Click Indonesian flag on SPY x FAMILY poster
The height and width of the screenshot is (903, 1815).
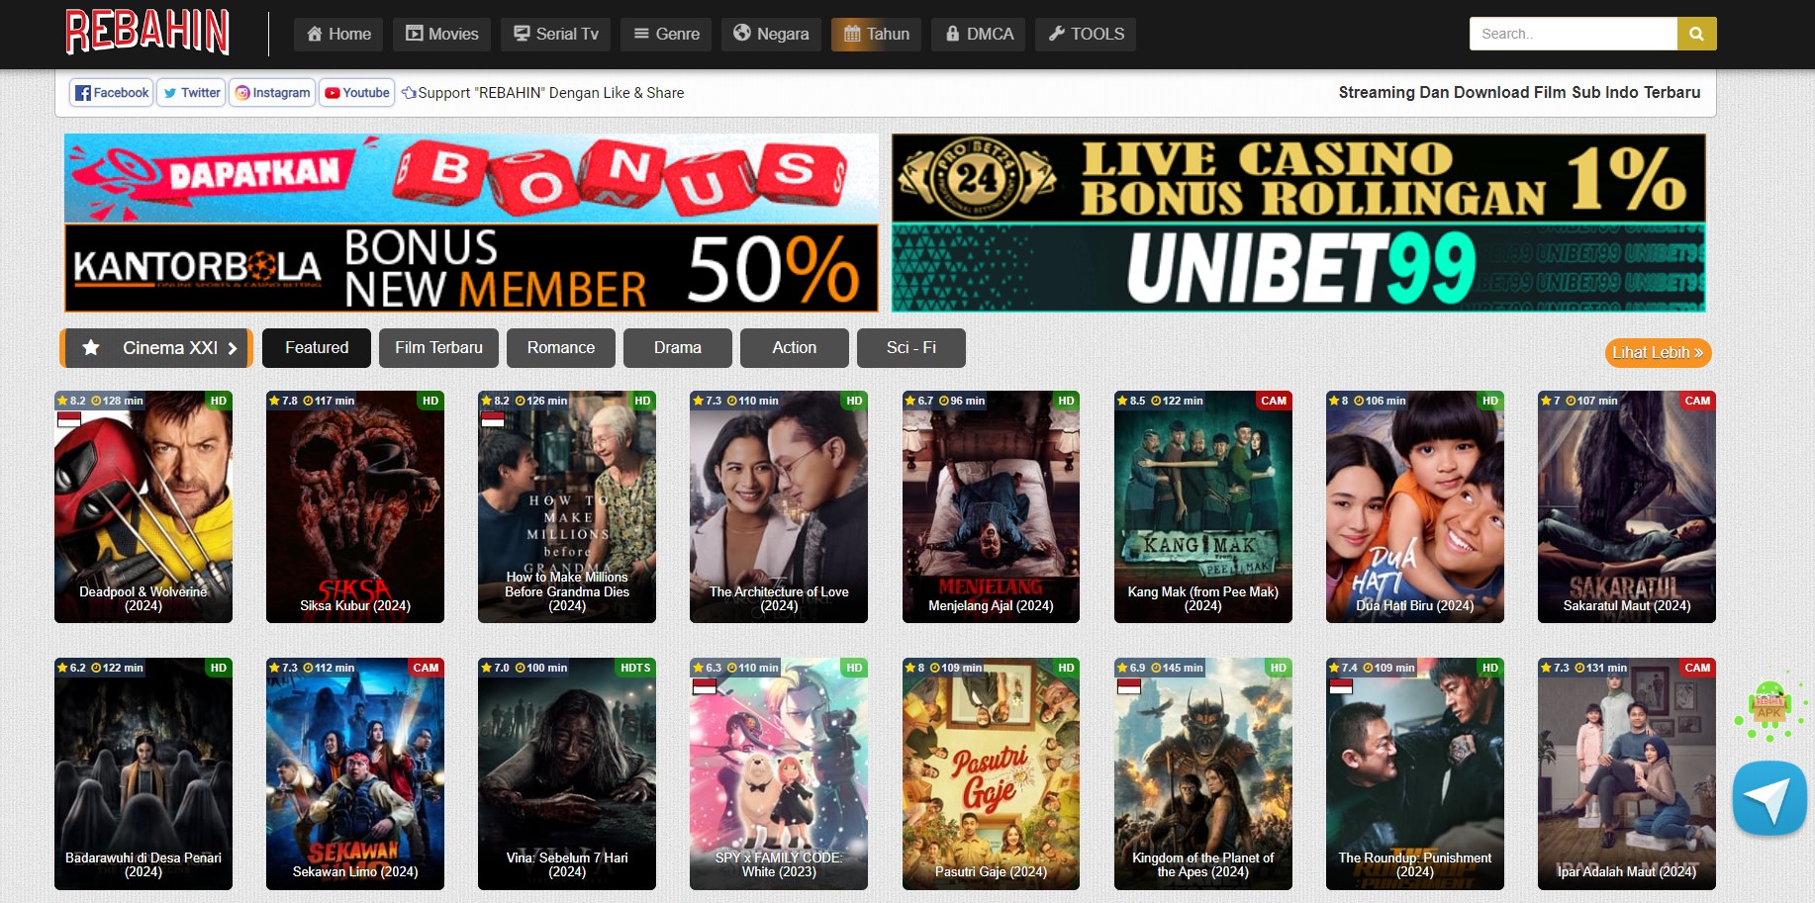(x=705, y=686)
